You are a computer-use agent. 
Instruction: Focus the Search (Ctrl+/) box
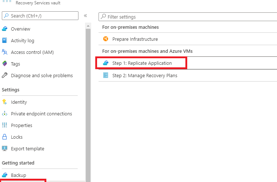[x=40, y=16]
